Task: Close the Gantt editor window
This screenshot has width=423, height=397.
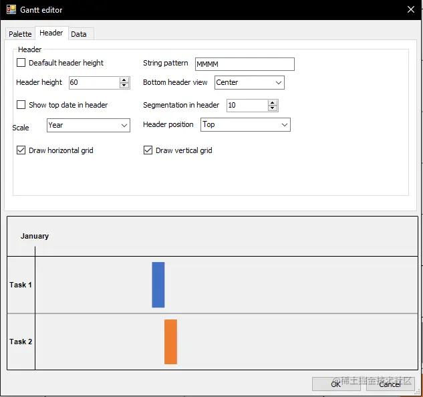Action: (x=410, y=9)
